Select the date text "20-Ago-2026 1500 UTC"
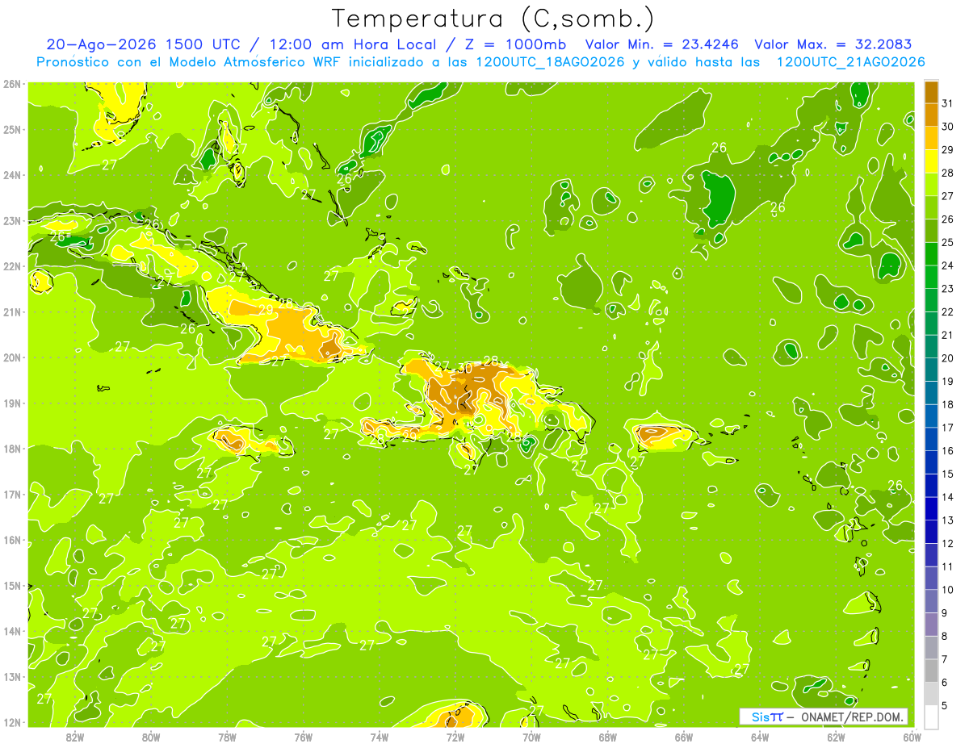 click(143, 44)
